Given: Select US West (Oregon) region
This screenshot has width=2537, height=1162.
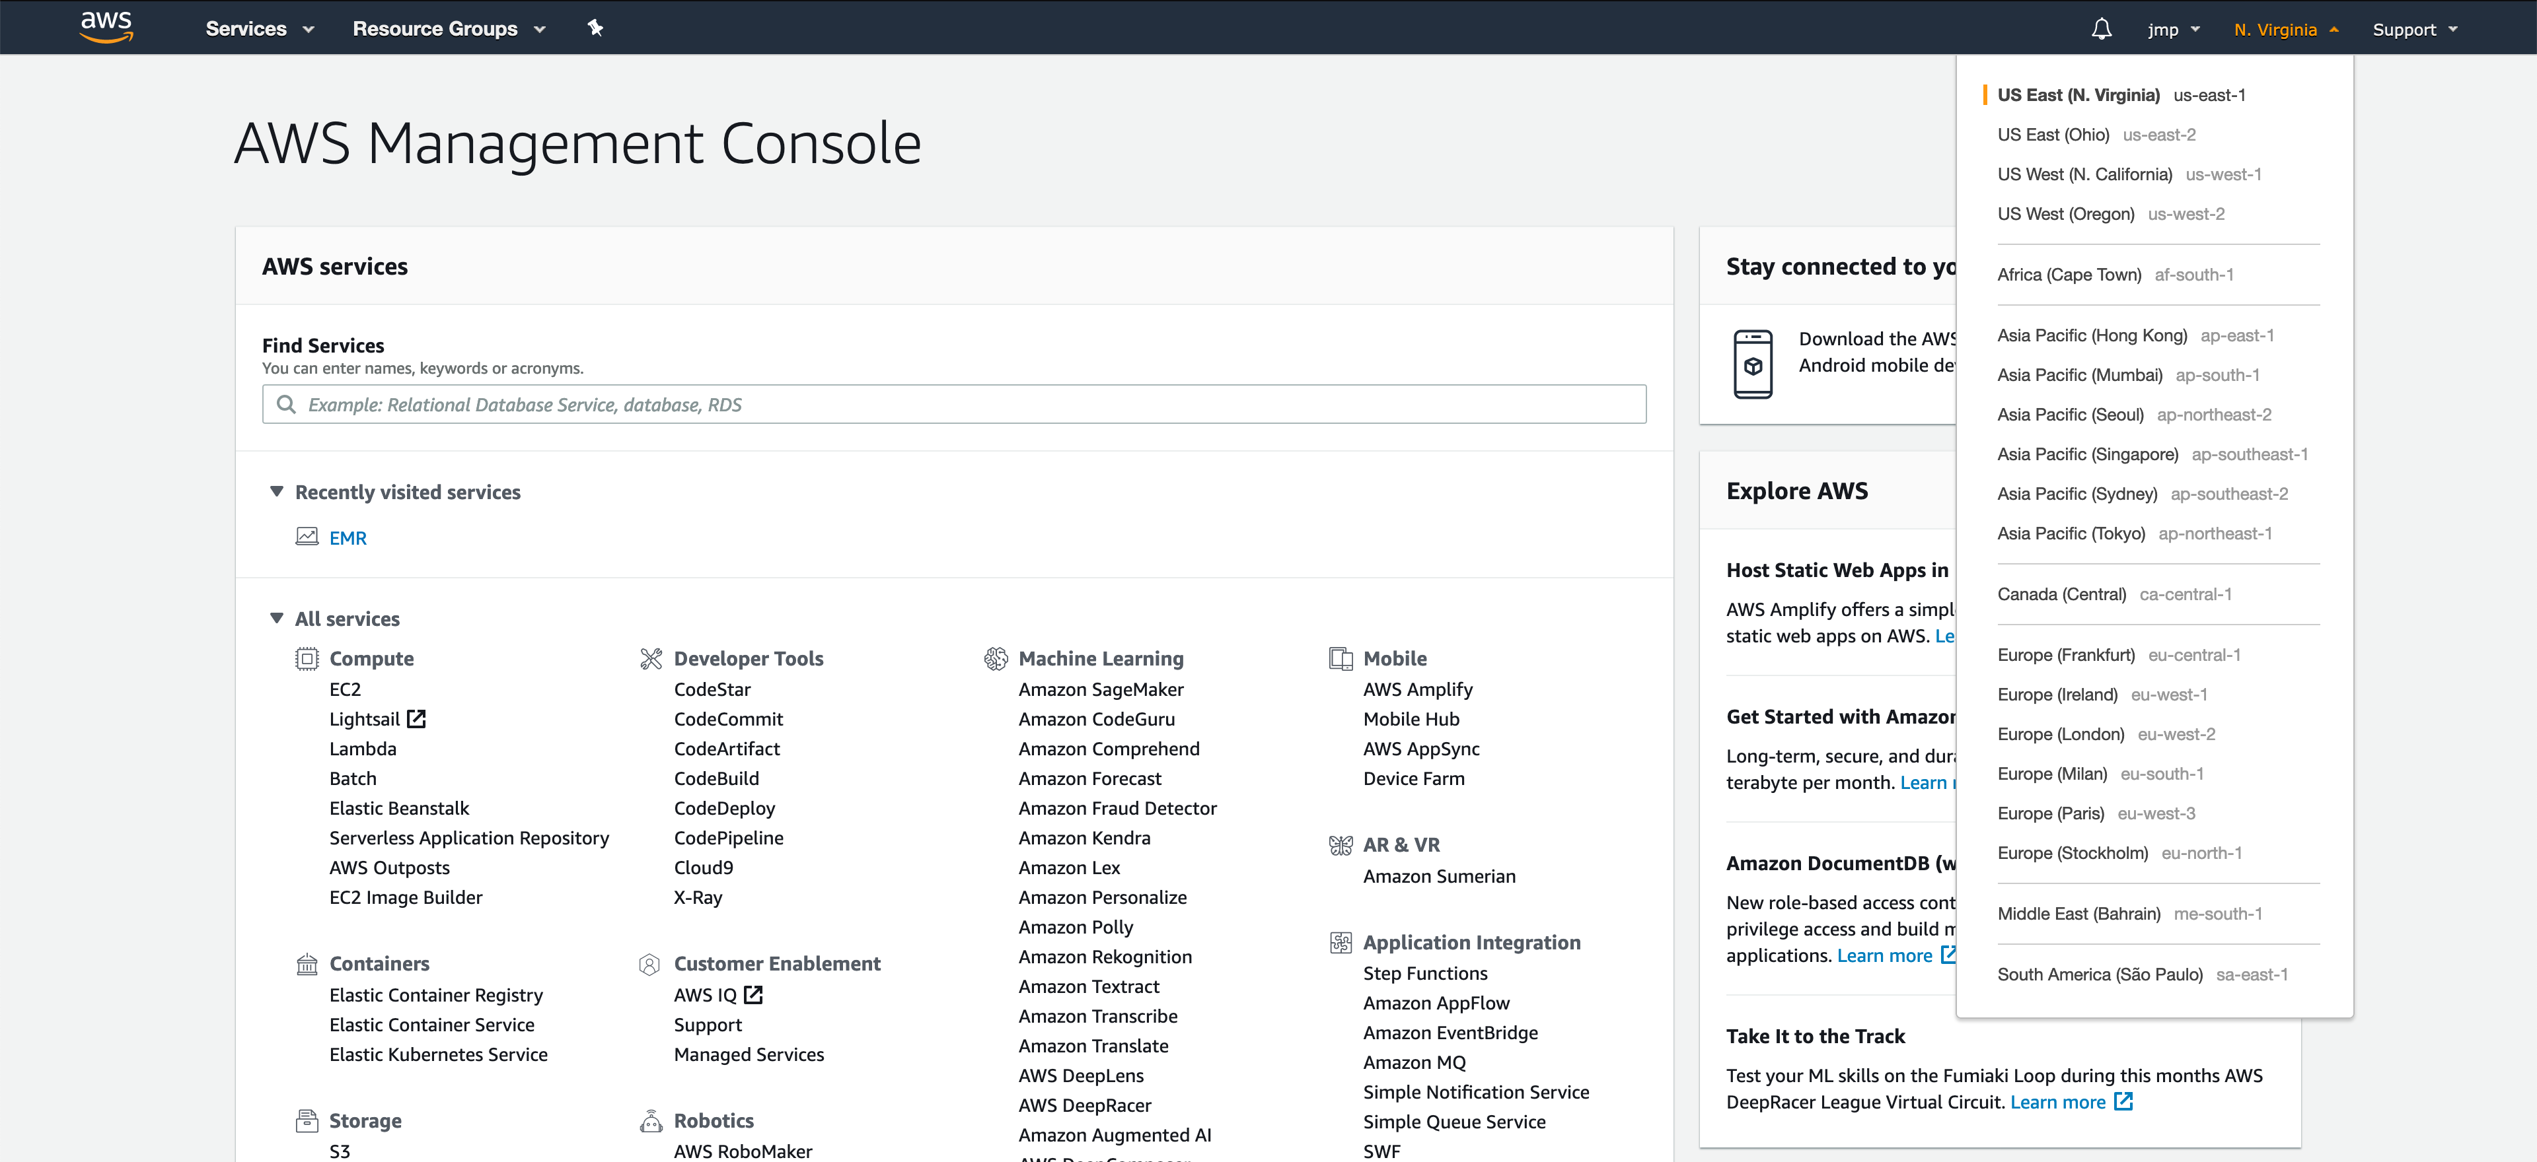Looking at the screenshot, I should 2111,213.
